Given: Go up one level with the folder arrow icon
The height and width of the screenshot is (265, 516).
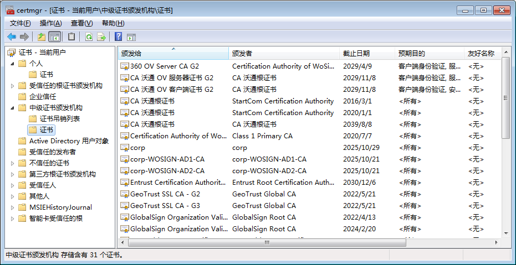Looking at the screenshot, I should coord(42,37).
